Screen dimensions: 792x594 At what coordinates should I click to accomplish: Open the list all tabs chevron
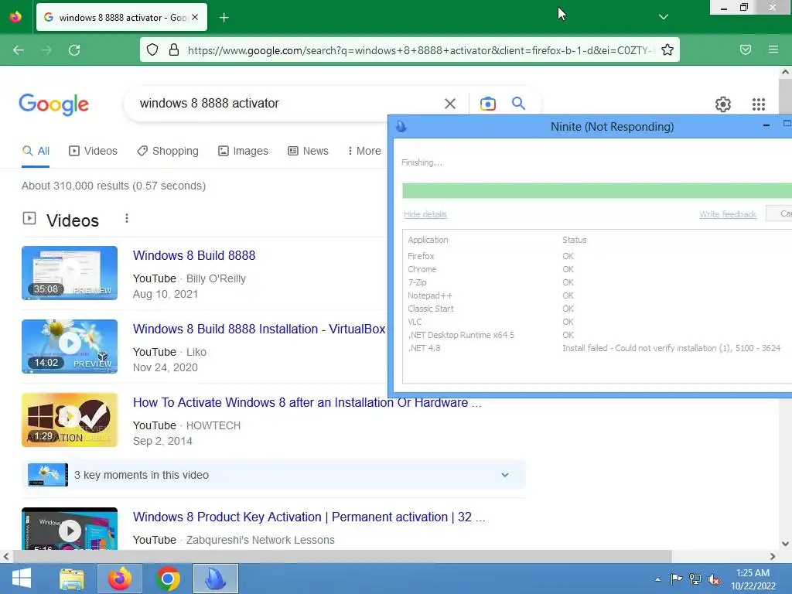click(664, 17)
